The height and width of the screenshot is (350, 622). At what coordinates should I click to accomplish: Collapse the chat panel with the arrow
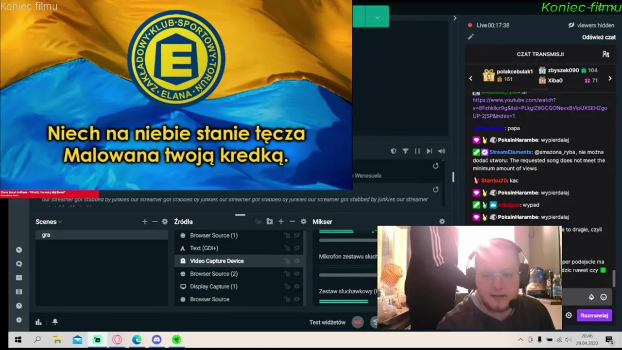coord(455,18)
